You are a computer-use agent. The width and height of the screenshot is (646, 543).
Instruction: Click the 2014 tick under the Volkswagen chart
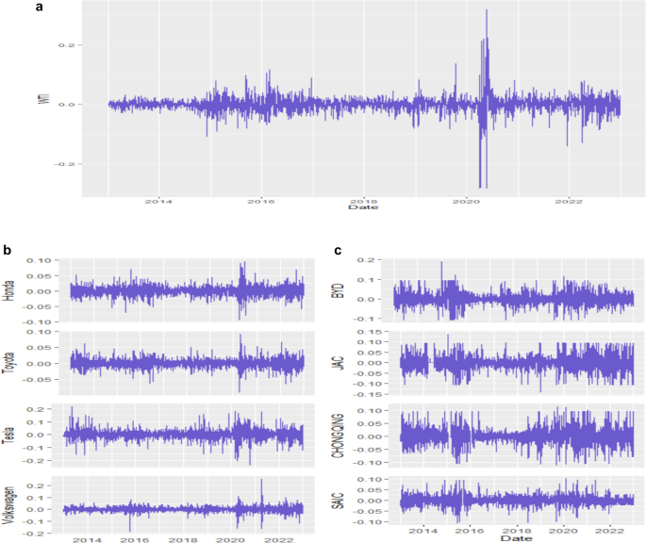point(87,540)
